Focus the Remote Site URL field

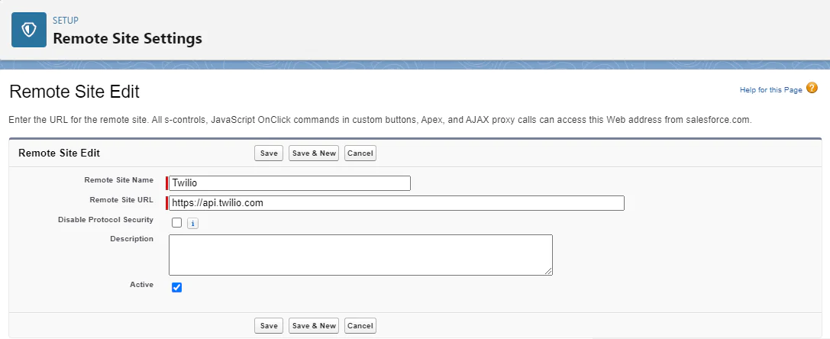point(396,203)
